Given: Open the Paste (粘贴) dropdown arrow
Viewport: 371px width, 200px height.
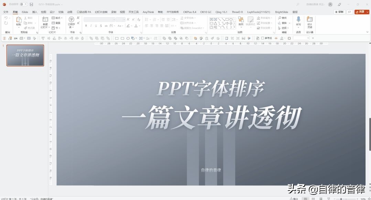Looking at the screenshot, I should click(19, 28).
